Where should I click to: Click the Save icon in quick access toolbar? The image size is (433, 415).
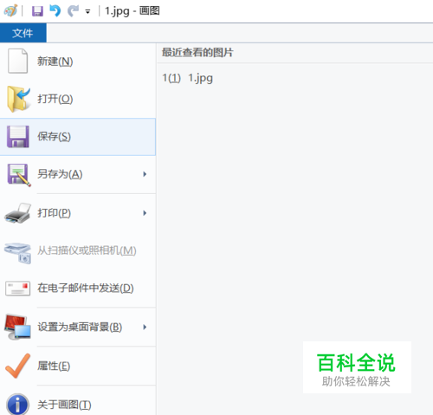[37, 11]
